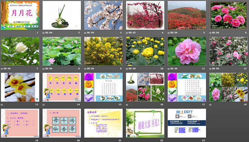Select slide 22 谢谢大家 再见 thumbnail

pos(145,123)
